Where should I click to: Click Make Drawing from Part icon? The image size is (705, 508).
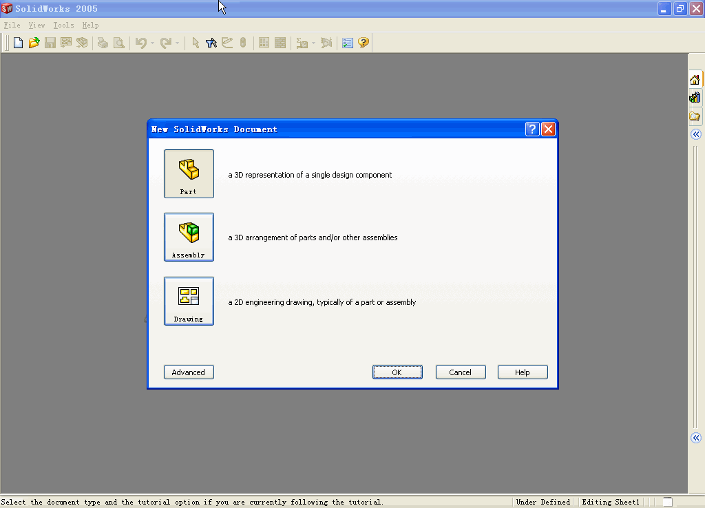coord(66,43)
